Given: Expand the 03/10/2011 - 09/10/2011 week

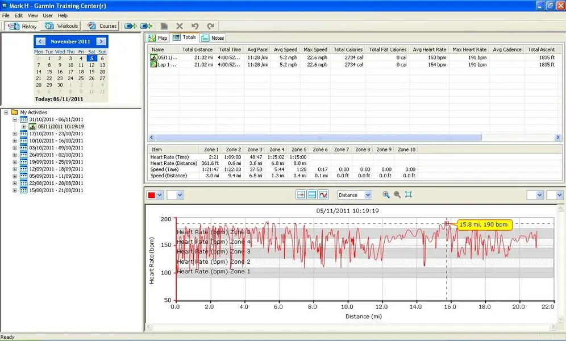Looking at the screenshot, I should (x=15, y=148).
